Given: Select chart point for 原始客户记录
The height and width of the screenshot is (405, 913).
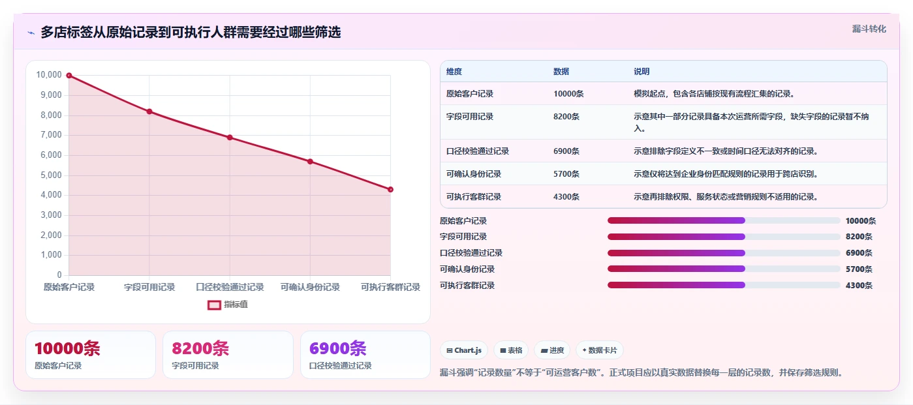Looking at the screenshot, I should pyautogui.click(x=69, y=76).
